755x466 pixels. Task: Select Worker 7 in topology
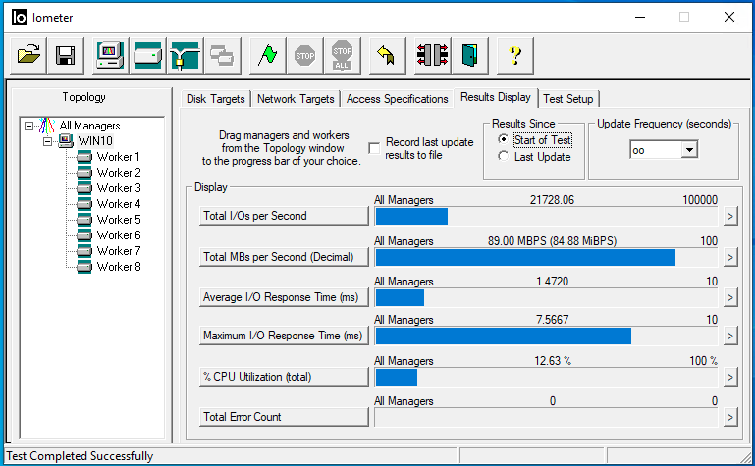(119, 251)
